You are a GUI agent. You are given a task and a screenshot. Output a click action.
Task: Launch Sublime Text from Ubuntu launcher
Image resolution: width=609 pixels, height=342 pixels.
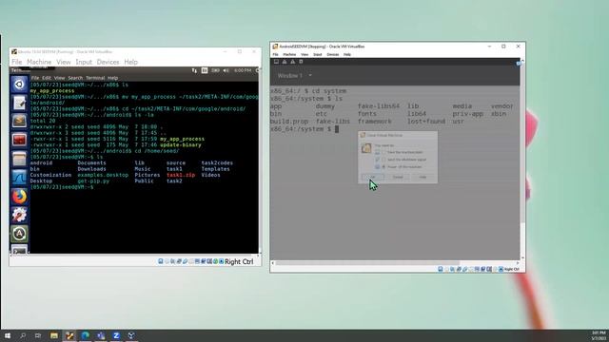point(19,121)
